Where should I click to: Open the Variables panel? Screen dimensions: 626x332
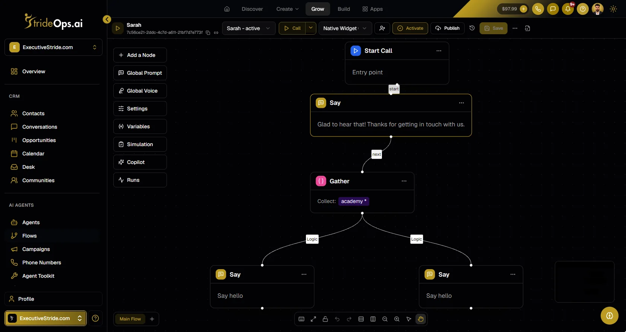pyautogui.click(x=140, y=126)
